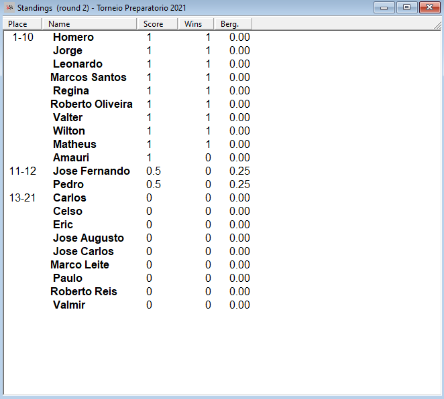444x399 pixels.
Task: Choose the Carlos row at place 13-21
Action: 70,198
